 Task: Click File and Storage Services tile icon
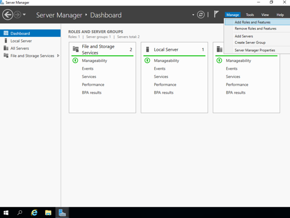[75, 49]
